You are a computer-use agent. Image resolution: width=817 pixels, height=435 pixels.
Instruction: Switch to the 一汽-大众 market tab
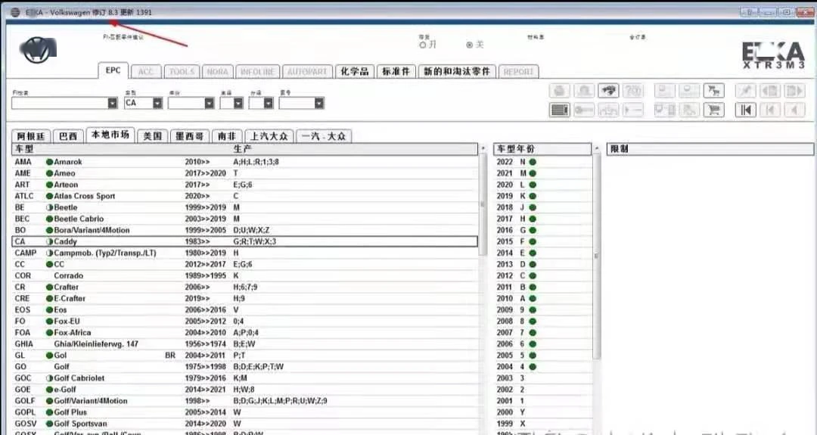click(324, 136)
